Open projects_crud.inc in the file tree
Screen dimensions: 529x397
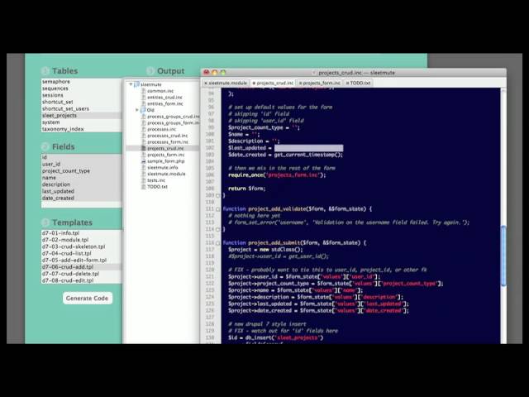164,148
